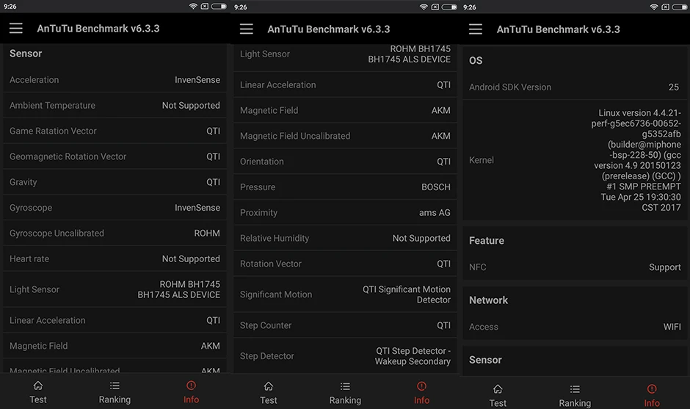The image size is (690, 409).
Task: Select NFC Support row
Action: pos(575,267)
